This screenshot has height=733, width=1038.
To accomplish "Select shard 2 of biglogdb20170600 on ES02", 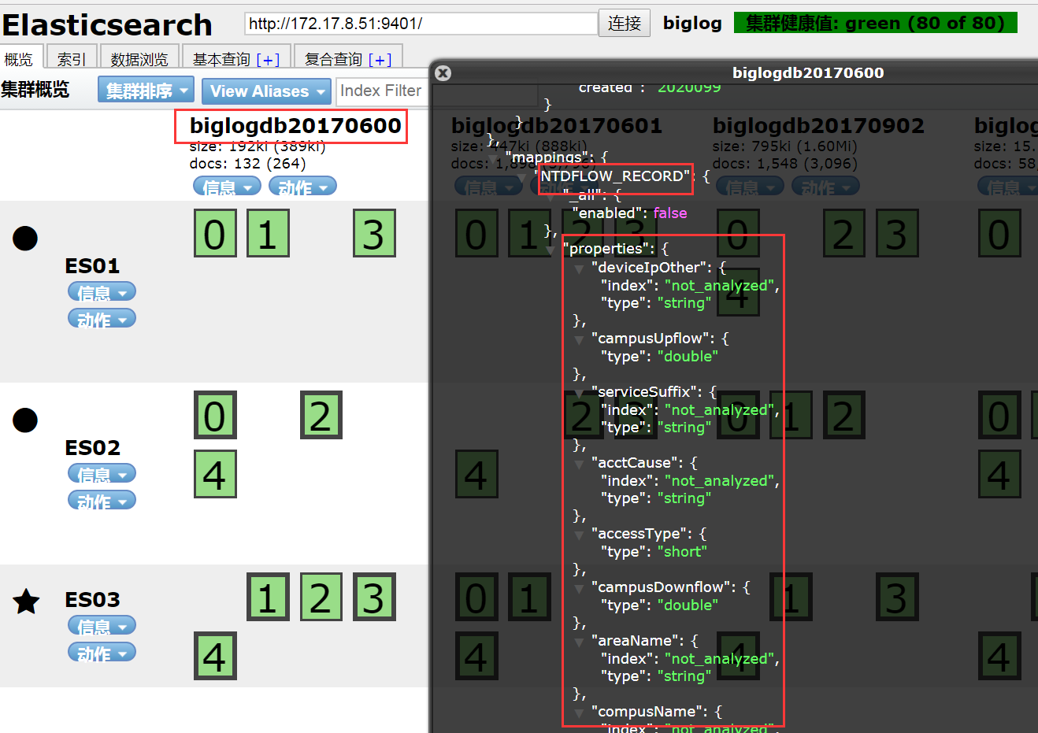I will click(x=321, y=415).
